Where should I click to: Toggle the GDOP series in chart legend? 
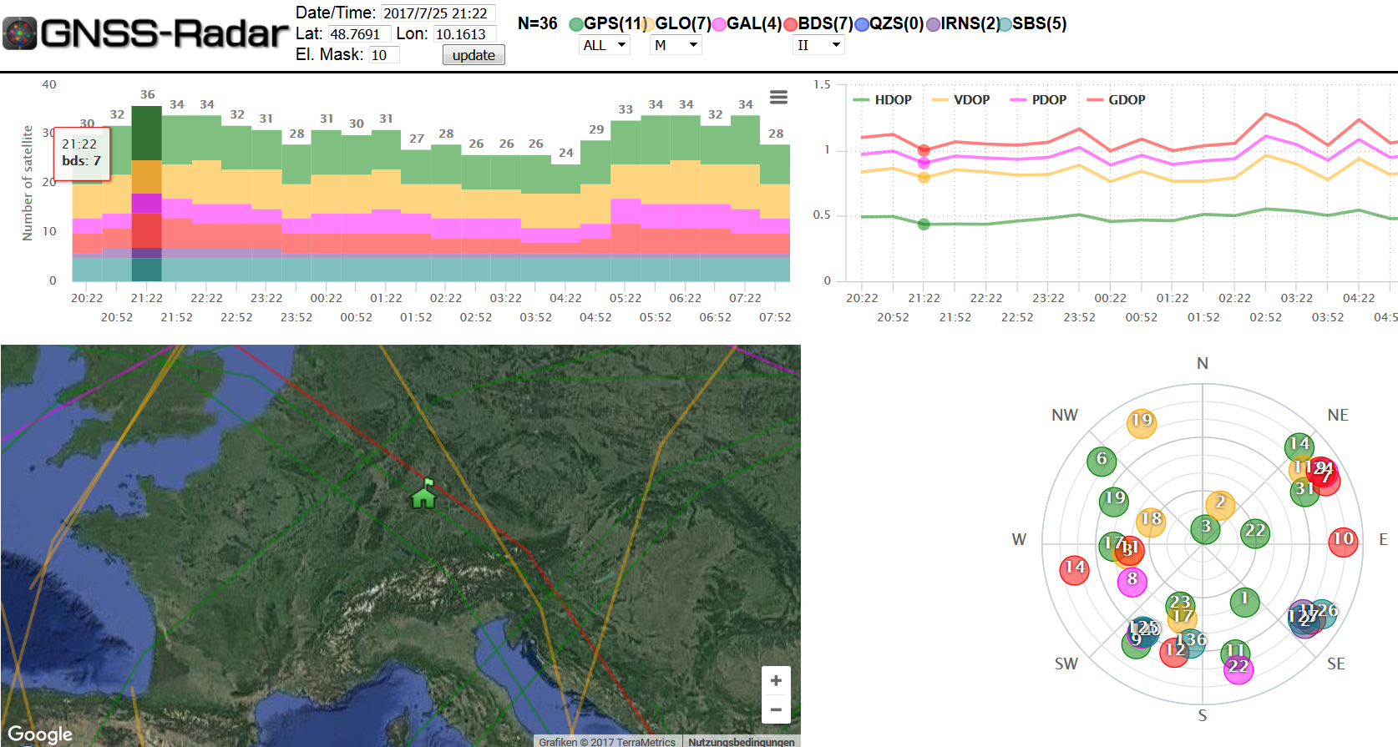(x=1116, y=100)
